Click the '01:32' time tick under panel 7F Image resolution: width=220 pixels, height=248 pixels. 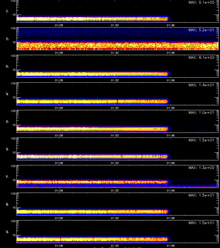(x=115, y=191)
